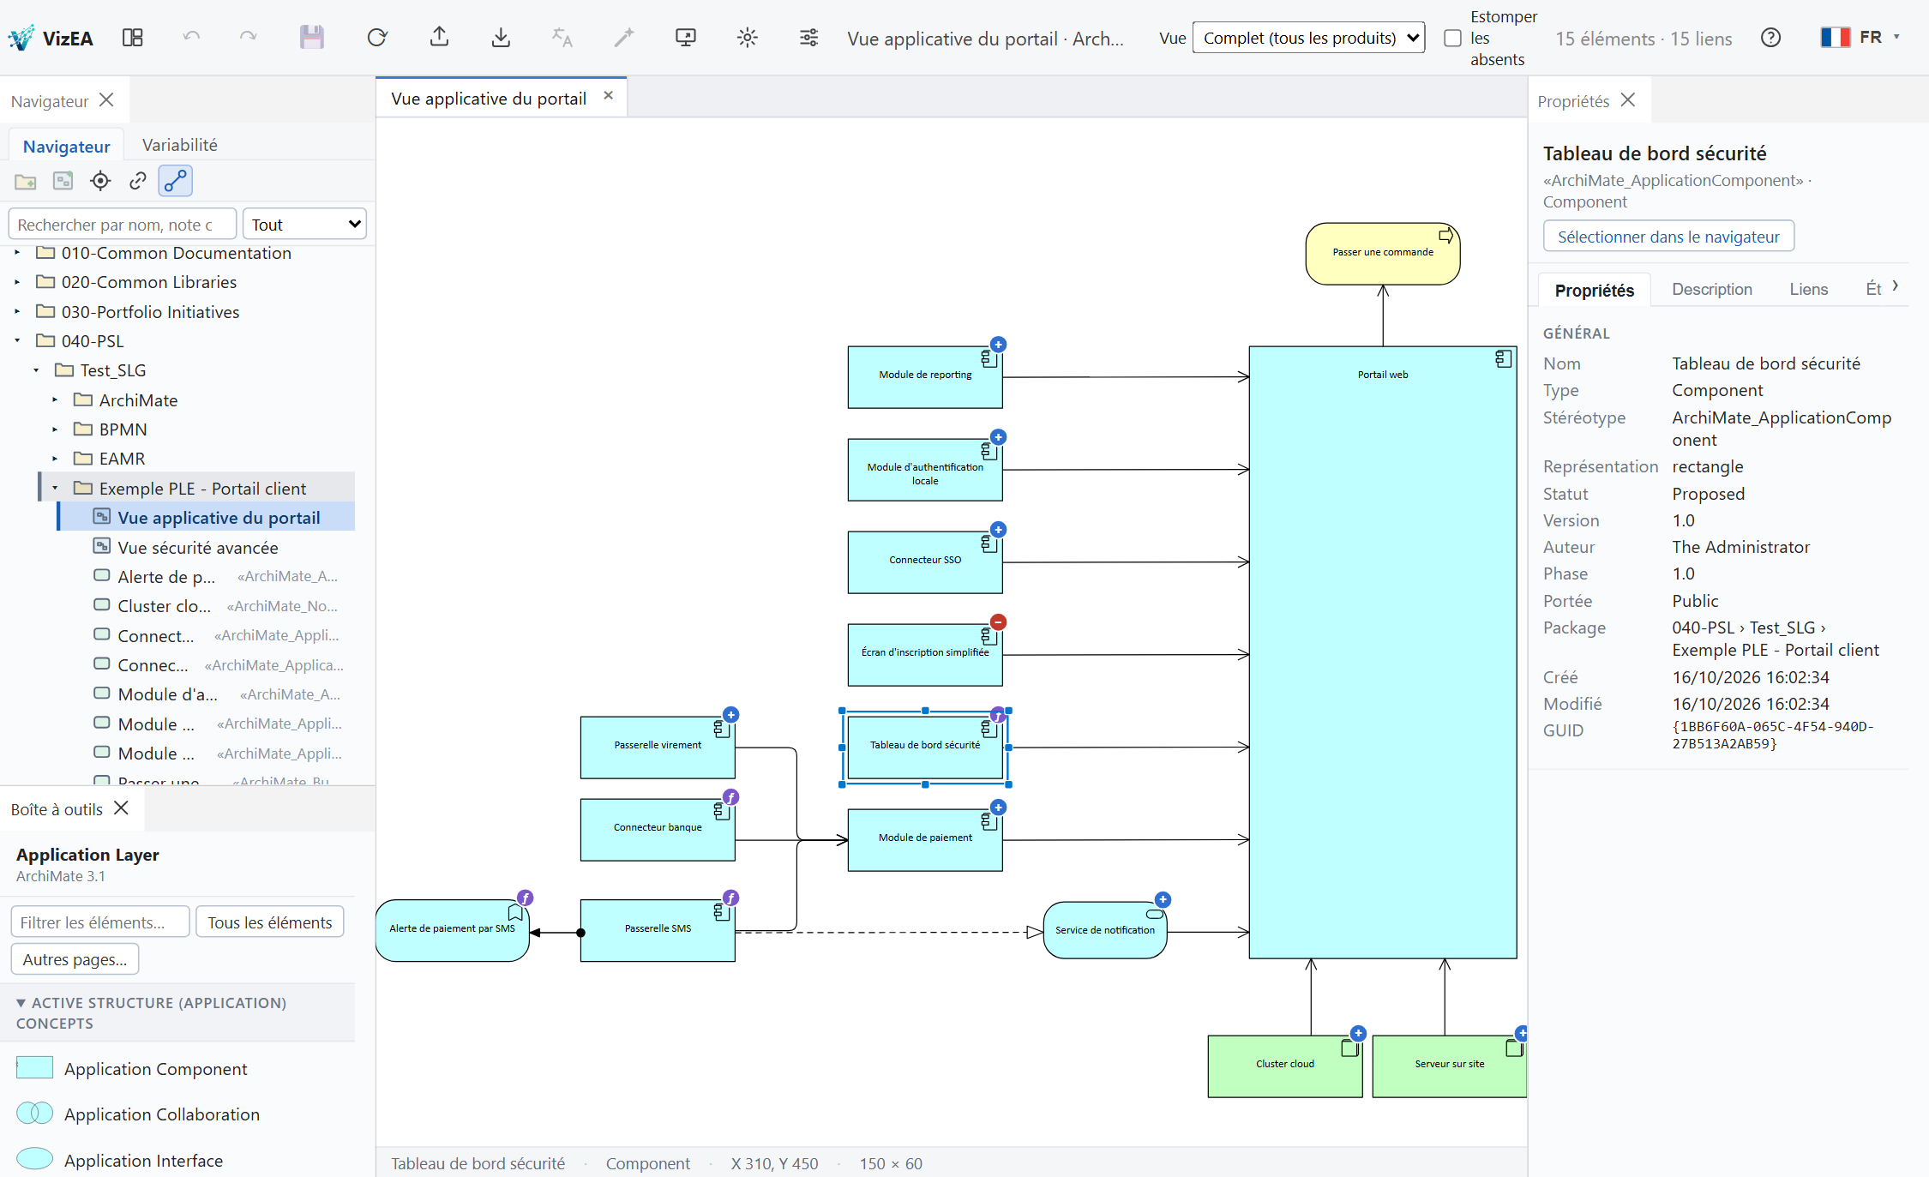
Task: Close the Vue applicative du portail tab
Action: tap(609, 96)
